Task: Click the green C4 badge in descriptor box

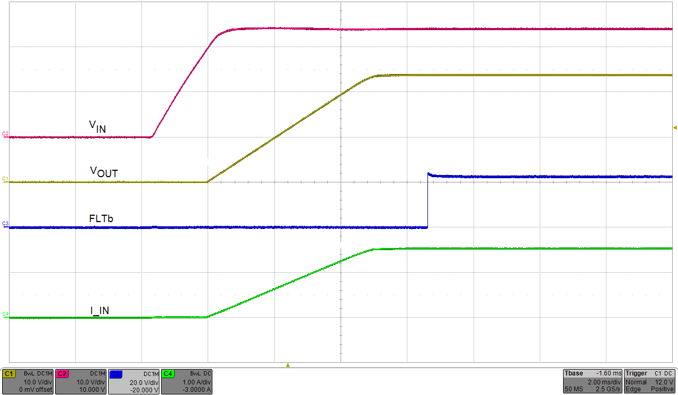Action: [167, 373]
